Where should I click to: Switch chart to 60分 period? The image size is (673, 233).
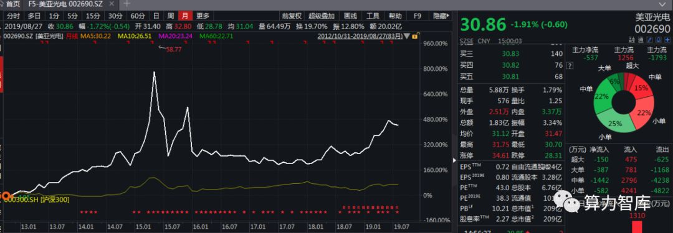coord(138,16)
